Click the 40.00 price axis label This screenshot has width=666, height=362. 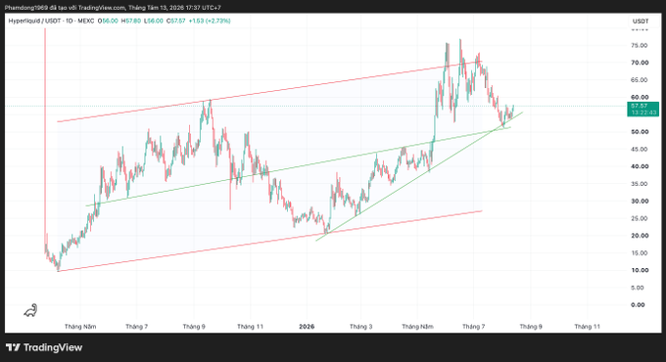tap(640, 166)
